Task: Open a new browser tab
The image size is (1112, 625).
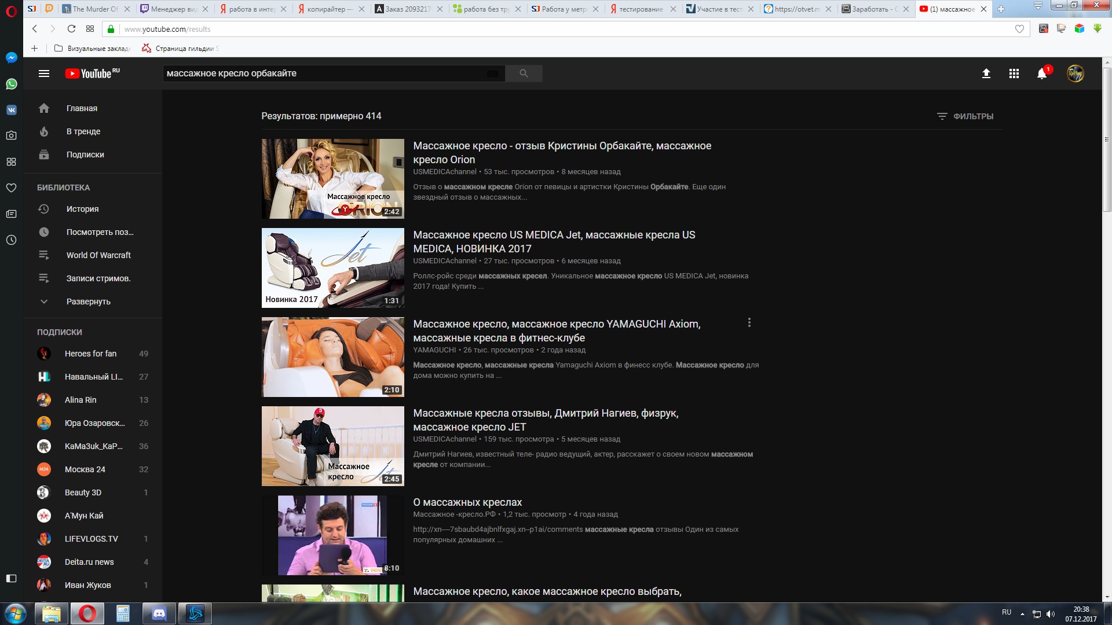Action: (x=1001, y=9)
